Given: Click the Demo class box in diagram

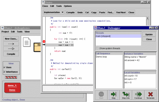Looking at the screenshot, I should (37, 47).
